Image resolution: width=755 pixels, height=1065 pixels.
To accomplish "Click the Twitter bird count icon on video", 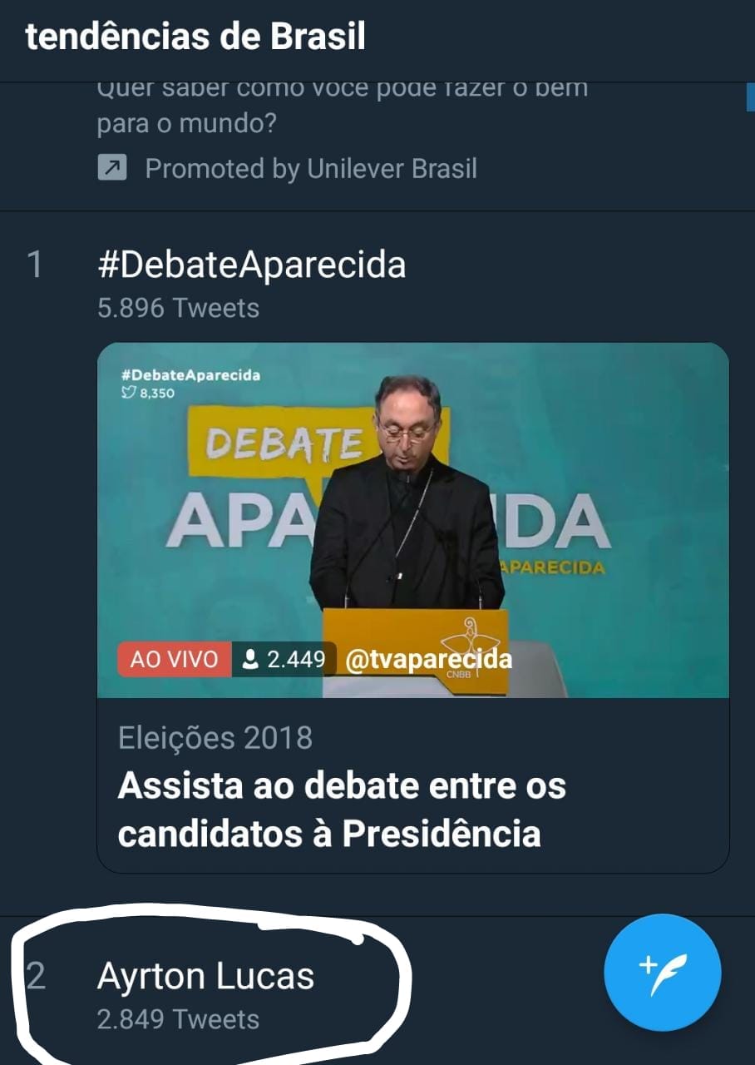I will pyautogui.click(x=128, y=393).
